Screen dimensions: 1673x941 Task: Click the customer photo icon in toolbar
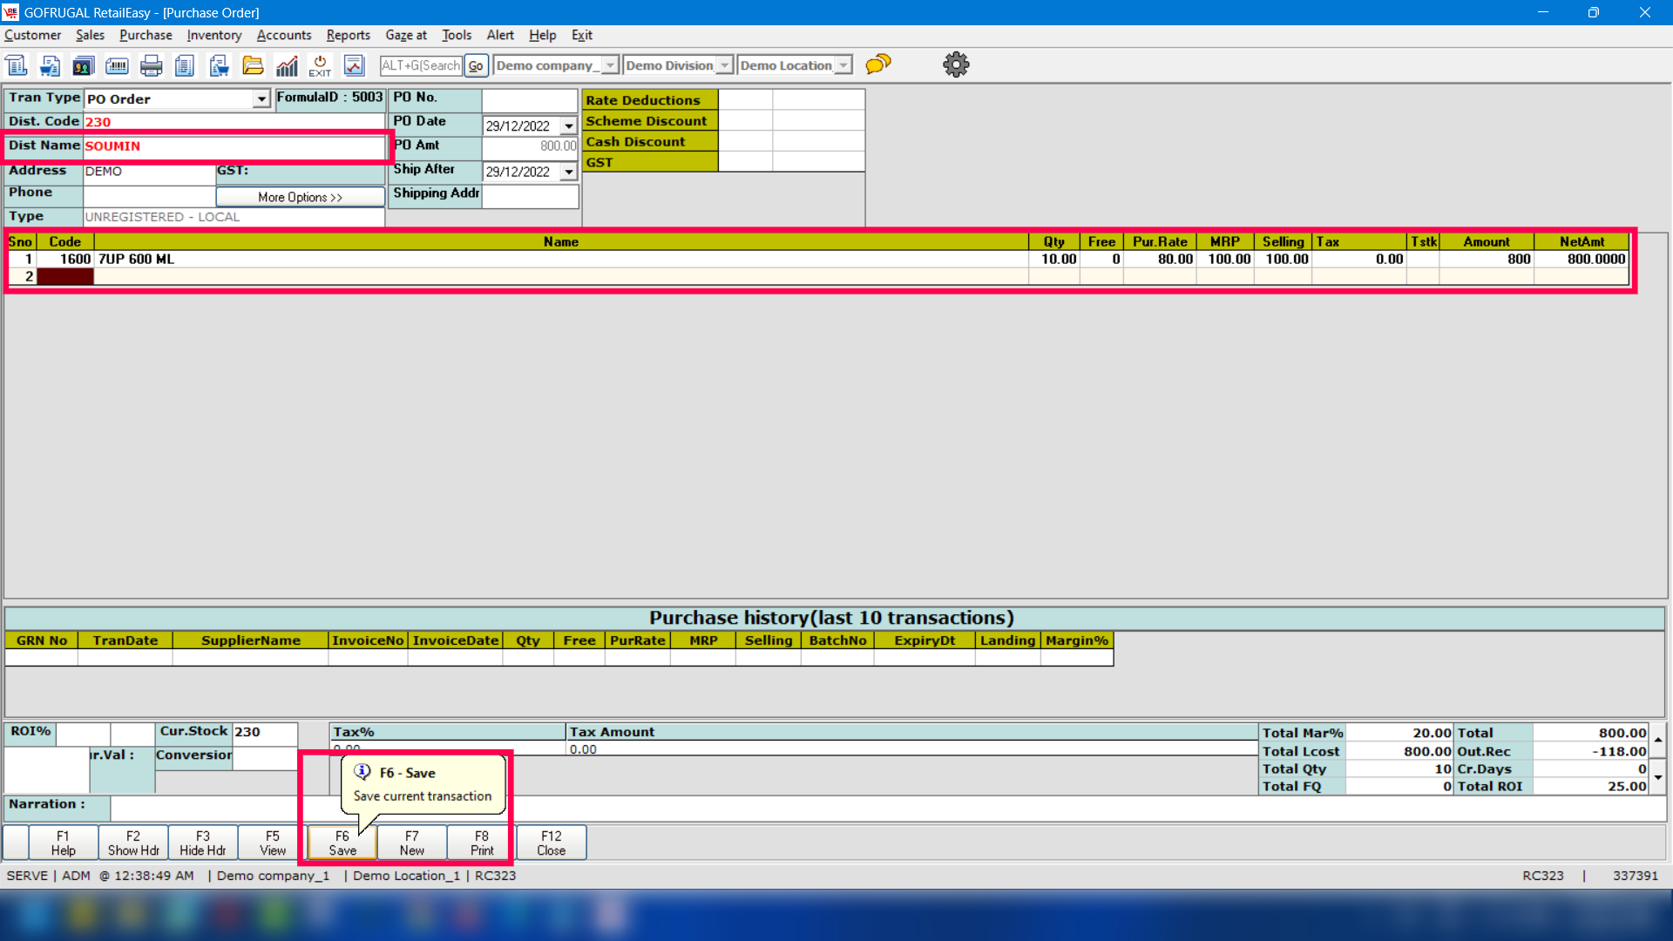pyautogui.click(x=84, y=65)
